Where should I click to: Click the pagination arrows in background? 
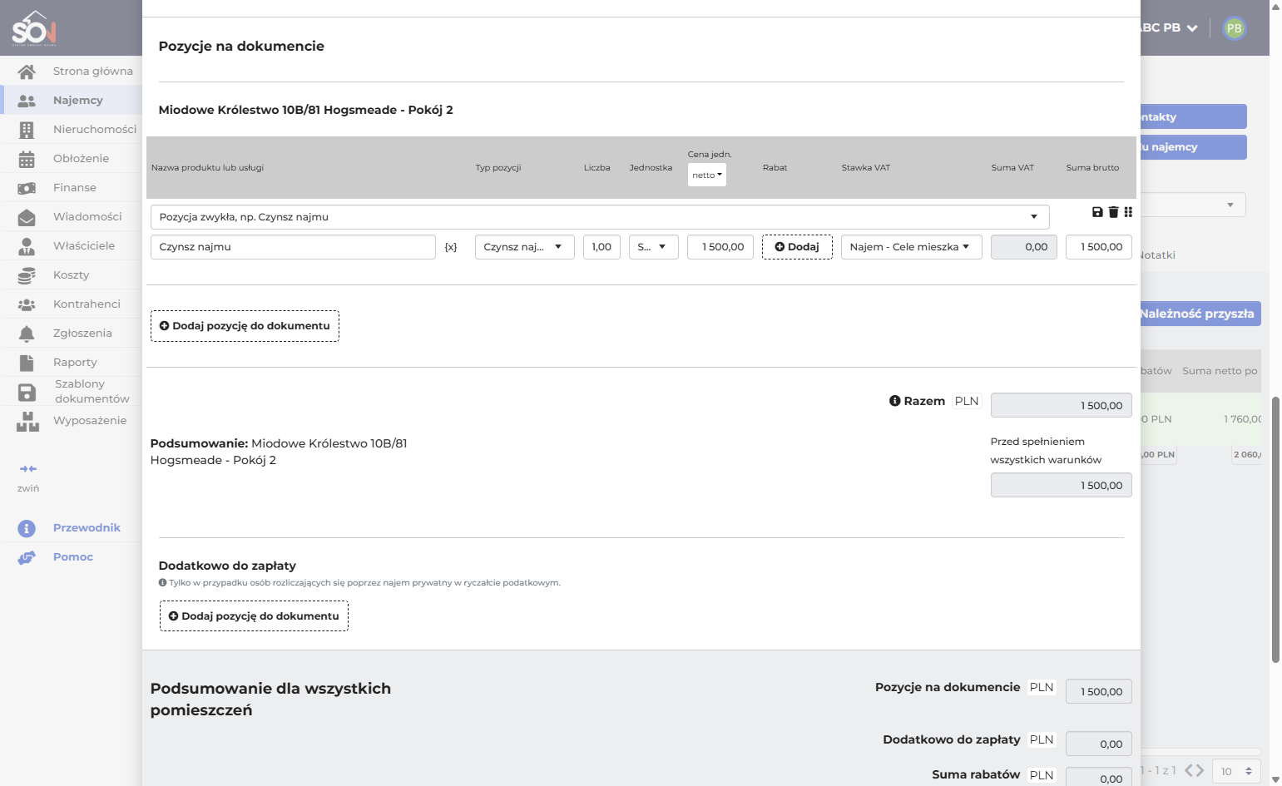(1195, 770)
